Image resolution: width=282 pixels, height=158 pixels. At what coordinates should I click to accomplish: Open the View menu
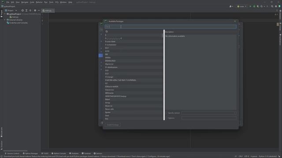[18, 2]
